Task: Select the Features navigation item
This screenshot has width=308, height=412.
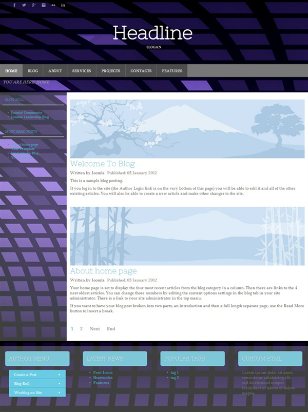Action: click(172, 71)
